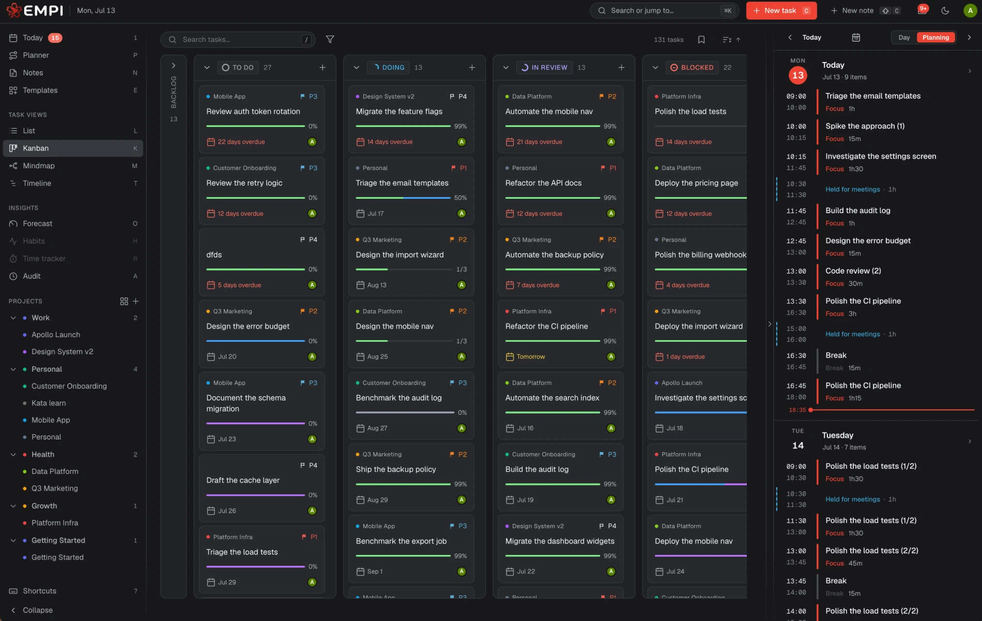The height and width of the screenshot is (621, 982).
Task: Open Today view in sidebar
Action: tap(73, 38)
